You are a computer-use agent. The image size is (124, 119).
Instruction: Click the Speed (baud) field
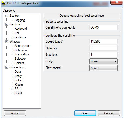click(104, 41)
